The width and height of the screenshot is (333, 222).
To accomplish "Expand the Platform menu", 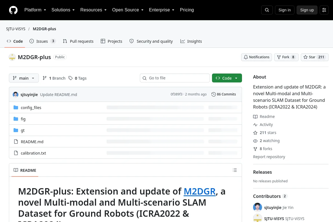I will 35,10.
